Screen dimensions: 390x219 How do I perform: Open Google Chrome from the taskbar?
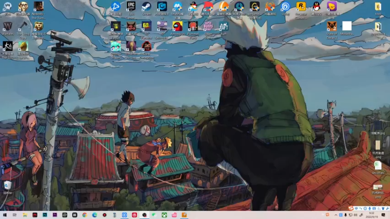84,215
